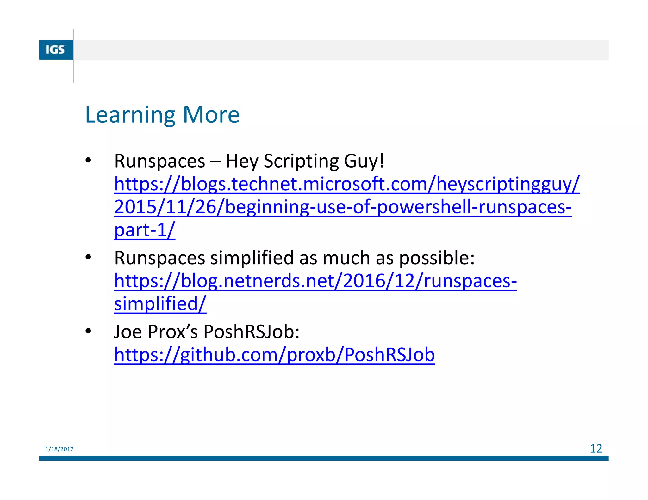
Task: Open the github.com/proxb/PoshRSJob link
Action: 274,355
